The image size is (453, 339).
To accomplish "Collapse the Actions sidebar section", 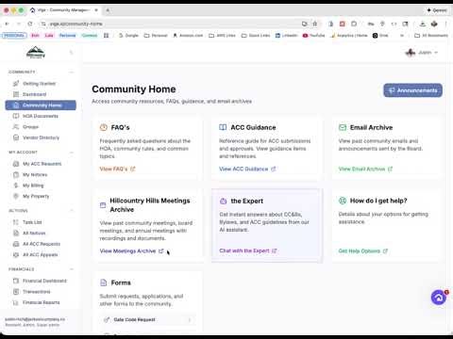I will click(x=72, y=211).
